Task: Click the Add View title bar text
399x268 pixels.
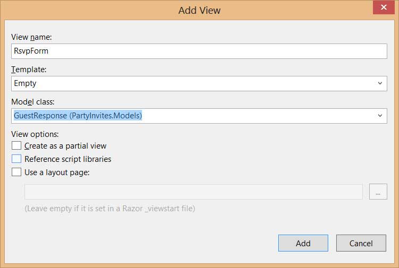Action: tap(199, 11)
